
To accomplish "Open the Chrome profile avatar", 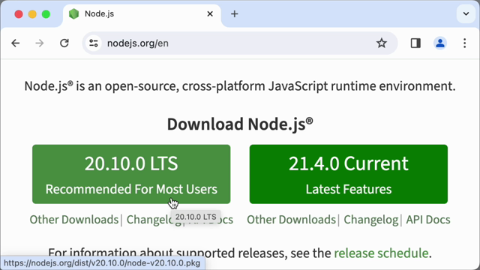I will 440,43.
